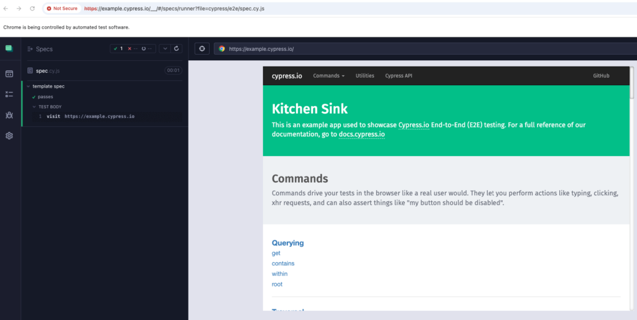Open Settings gear icon in sidebar
637x320 pixels.
pos(9,136)
